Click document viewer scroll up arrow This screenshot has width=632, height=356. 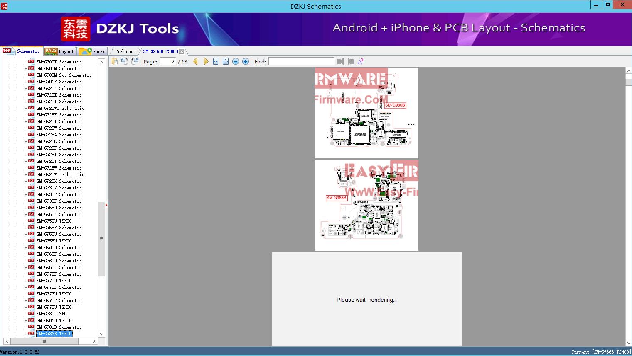pos(629,71)
